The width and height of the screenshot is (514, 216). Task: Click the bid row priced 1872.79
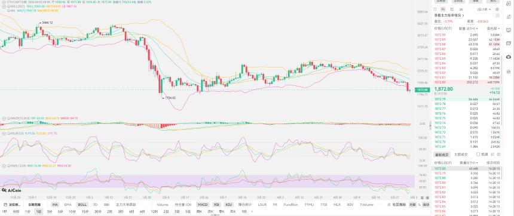tap(467, 99)
